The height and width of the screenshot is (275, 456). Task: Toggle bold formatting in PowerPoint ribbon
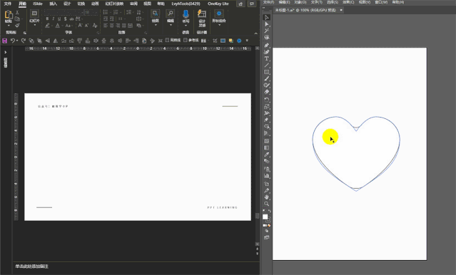pos(47,19)
